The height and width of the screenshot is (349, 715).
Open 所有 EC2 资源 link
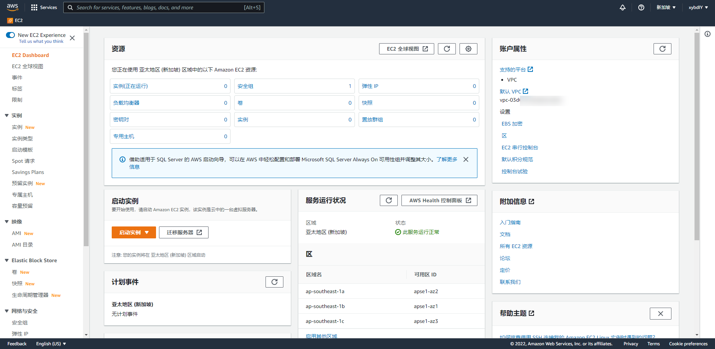click(516, 246)
